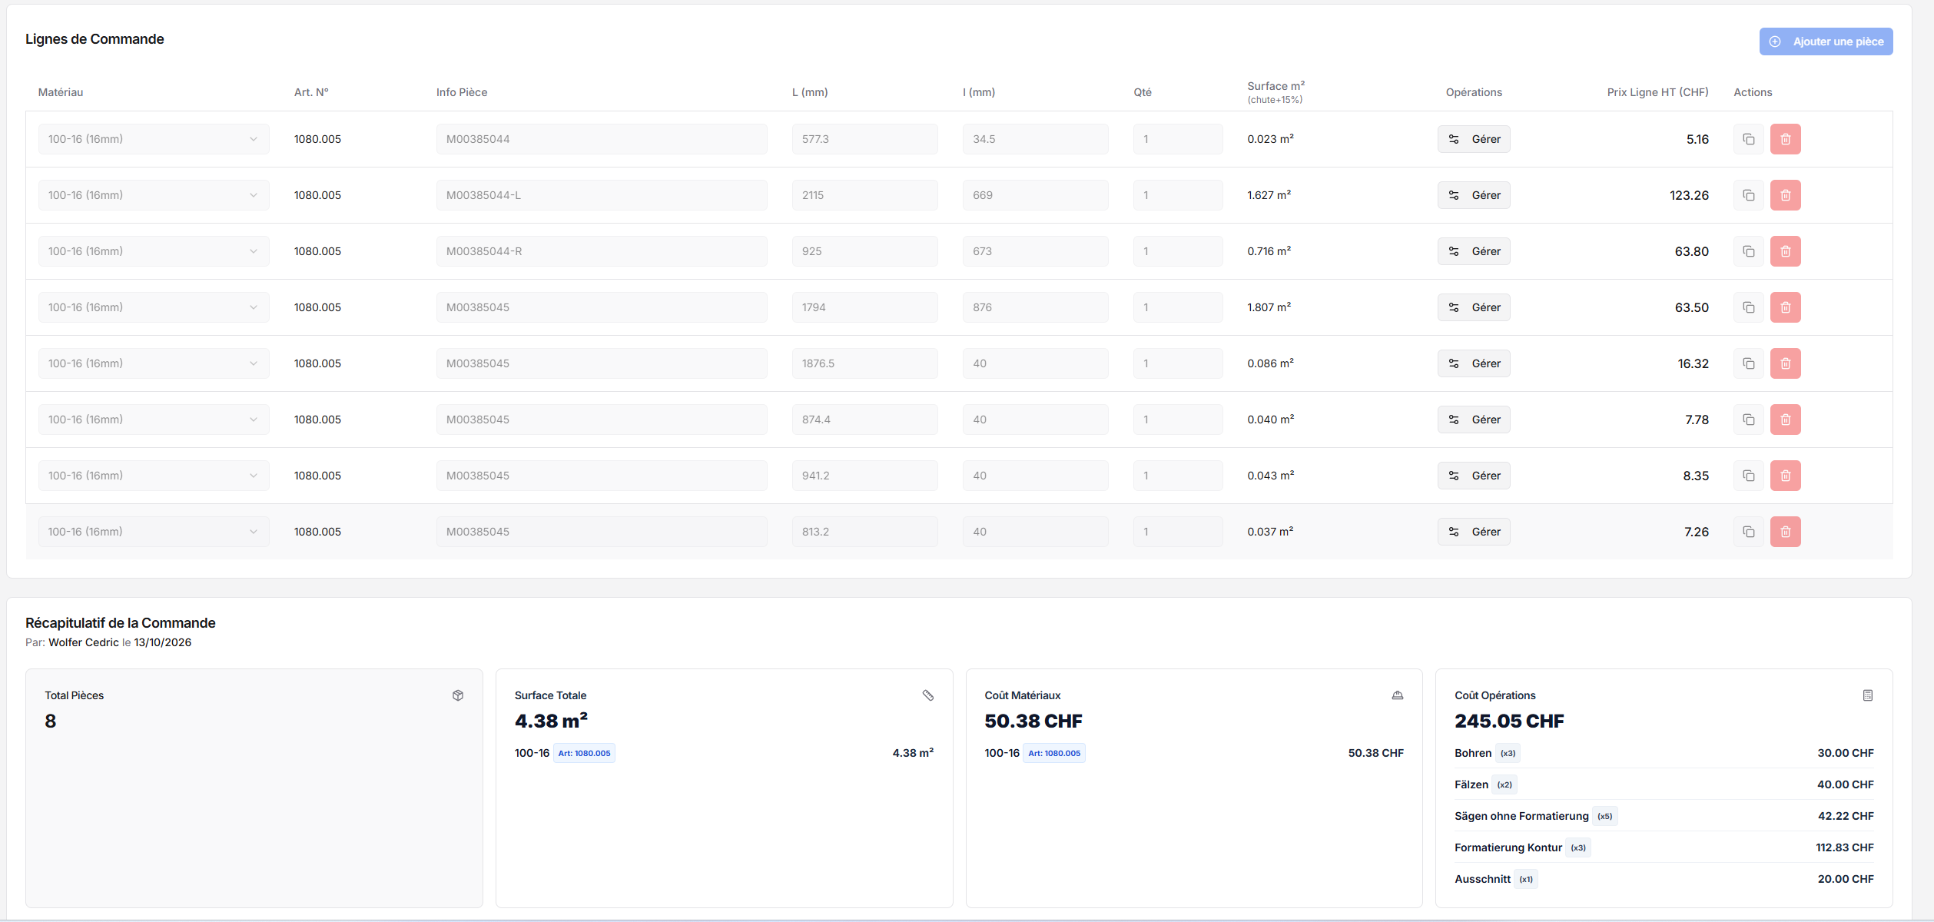This screenshot has width=1934, height=922.
Task: Duplicate the line priced 8.35
Action: [1748, 476]
